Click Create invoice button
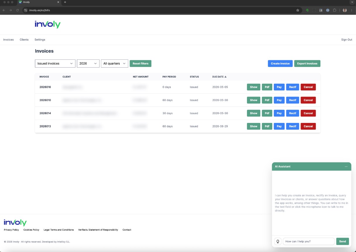The height and width of the screenshot is (252, 356). [280, 64]
